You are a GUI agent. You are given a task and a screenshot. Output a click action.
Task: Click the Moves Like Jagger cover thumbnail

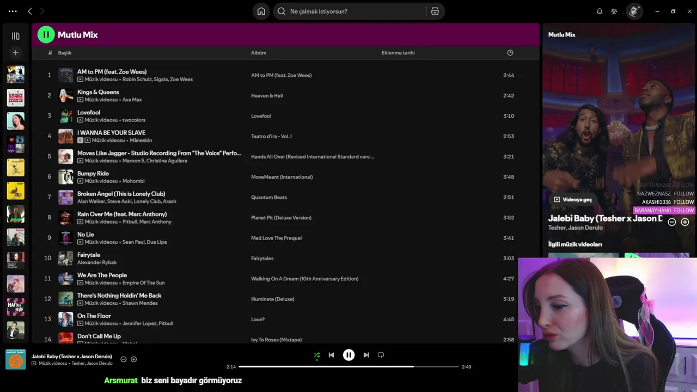point(66,156)
